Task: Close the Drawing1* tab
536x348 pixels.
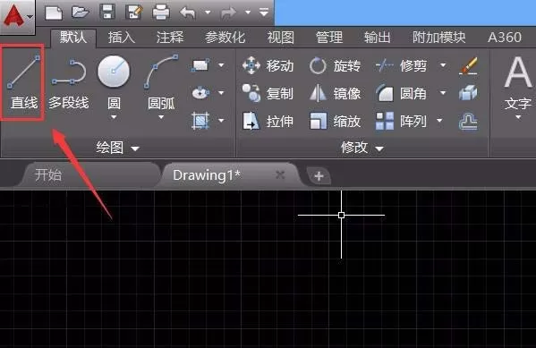Action: tap(280, 175)
